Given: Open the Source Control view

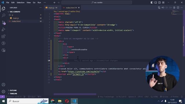Looking at the screenshot, I should [x=3, y=23].
